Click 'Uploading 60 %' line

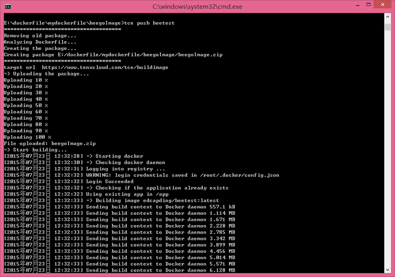pyautogui.click(x=26, y=112)
